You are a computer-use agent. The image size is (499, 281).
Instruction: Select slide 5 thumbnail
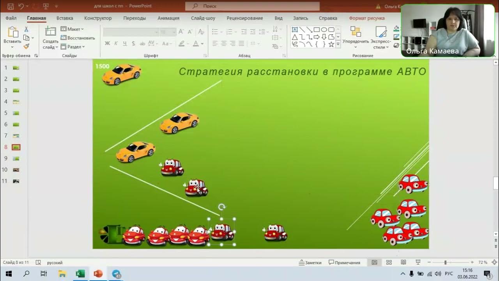[x=16, y=113]
